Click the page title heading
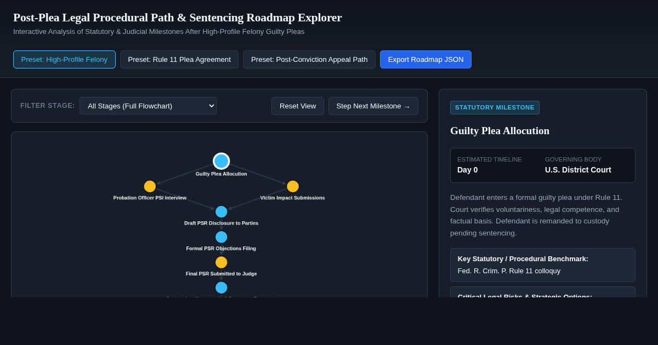 tap(178, 18)
